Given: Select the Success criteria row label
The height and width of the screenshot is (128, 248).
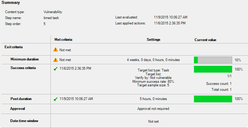Looking at the screenshot, I should [x=23, y=68].
